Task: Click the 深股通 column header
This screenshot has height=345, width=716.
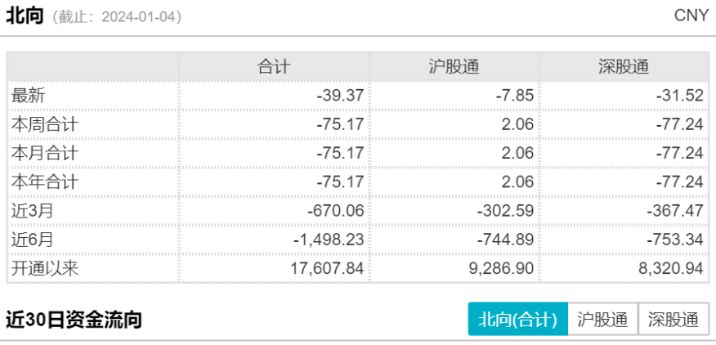Action: (624, 67)
